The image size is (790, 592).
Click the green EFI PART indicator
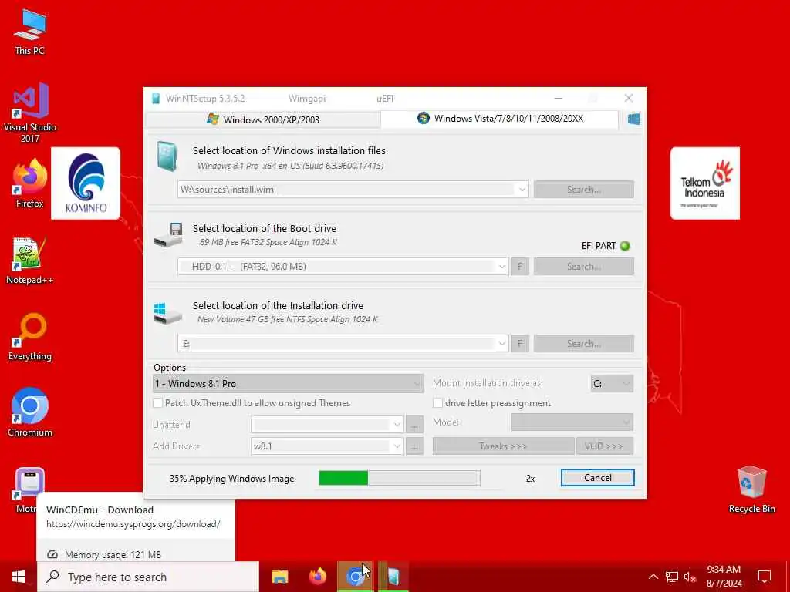[x=625, y=246]
